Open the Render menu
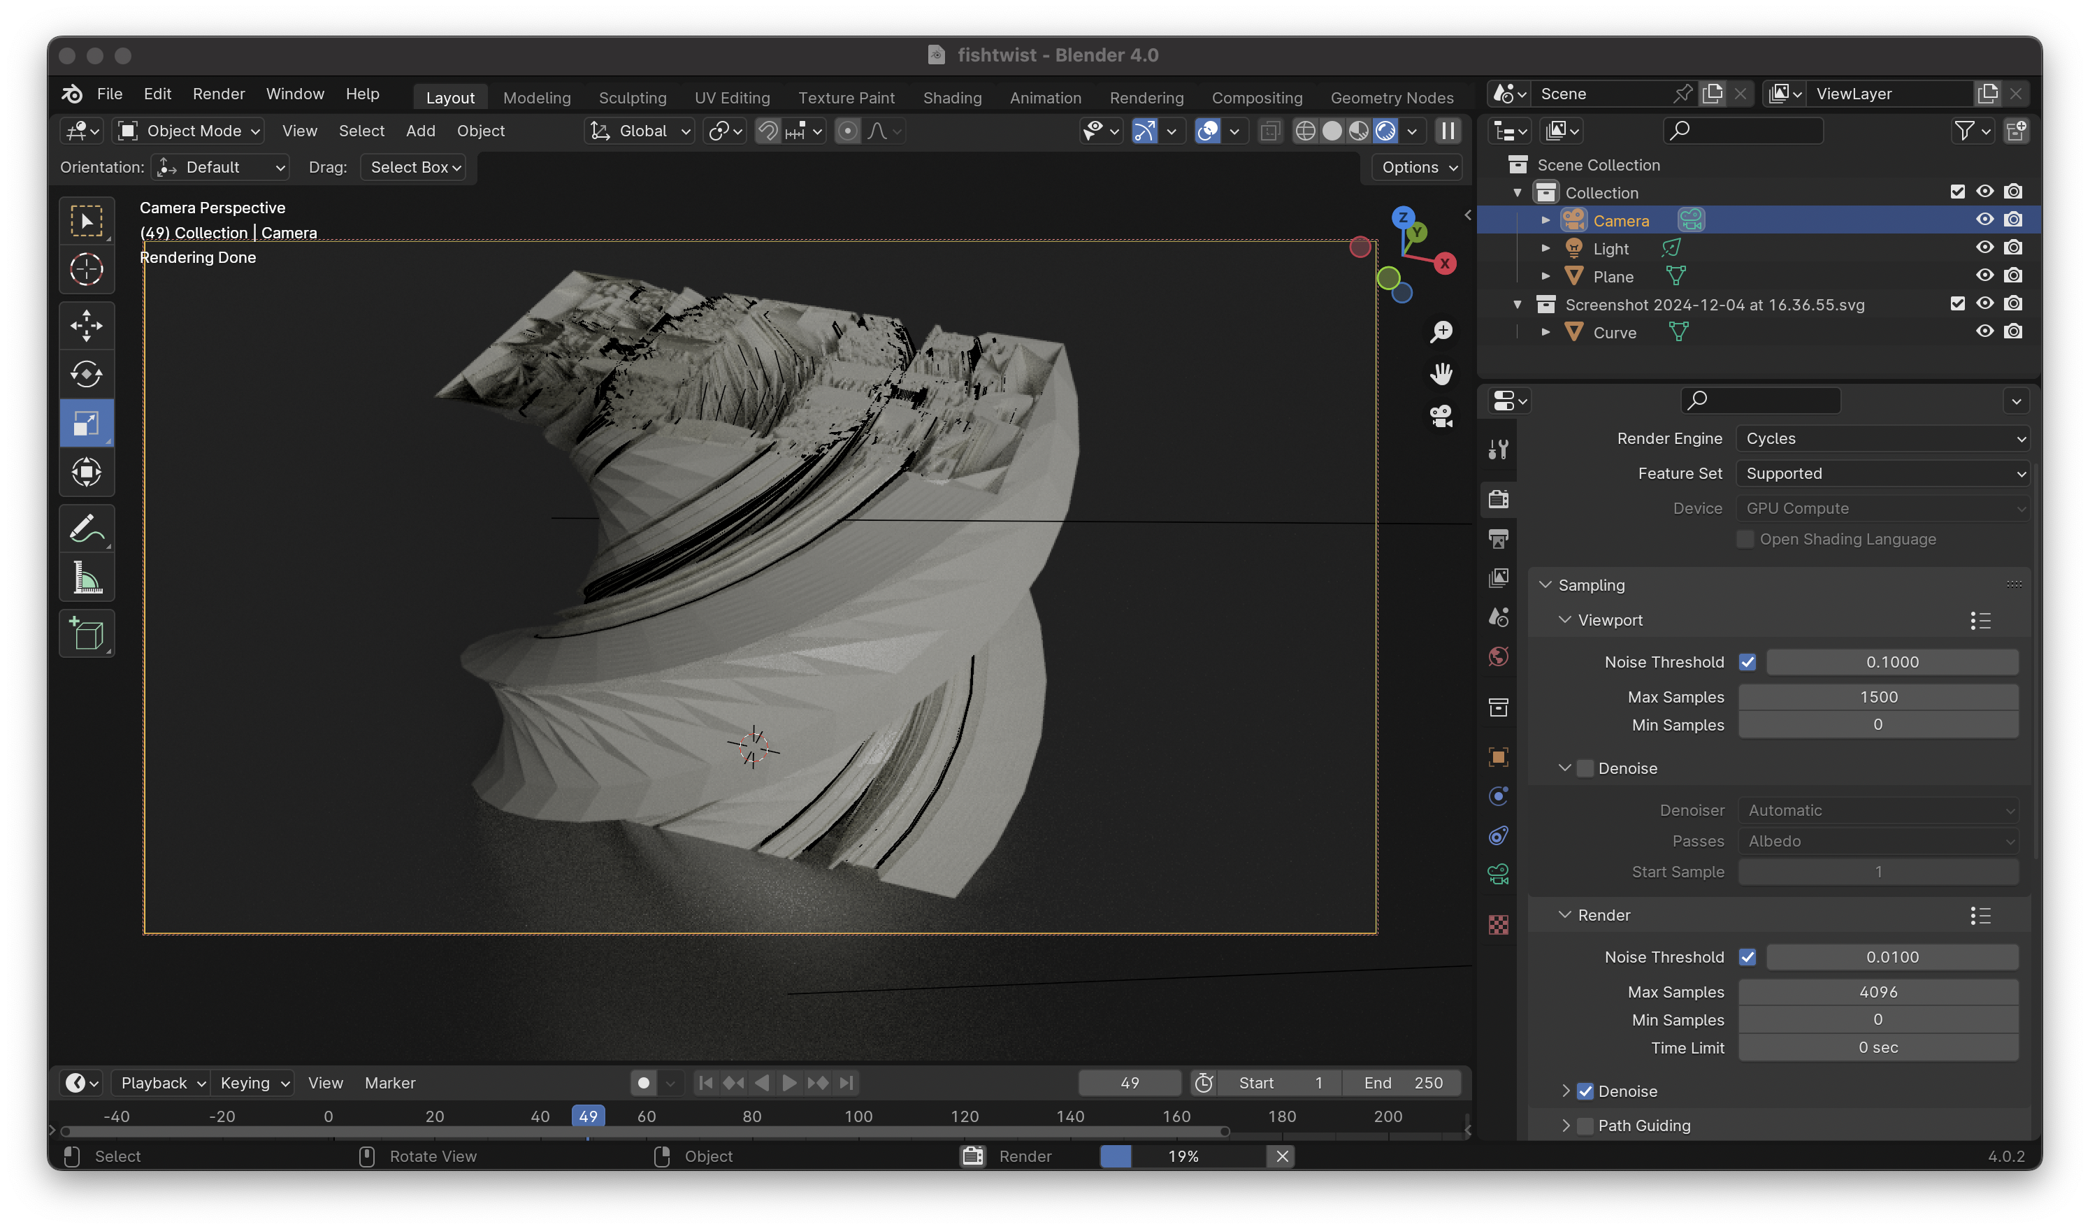The image size is (2090, 1229). click(x=218, y=94)
